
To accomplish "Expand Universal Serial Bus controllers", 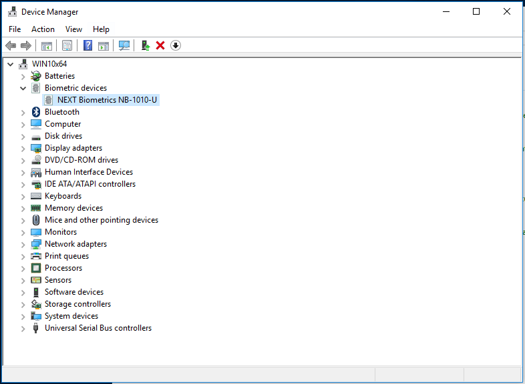I will pyautogui.click(x=23, y=329).
